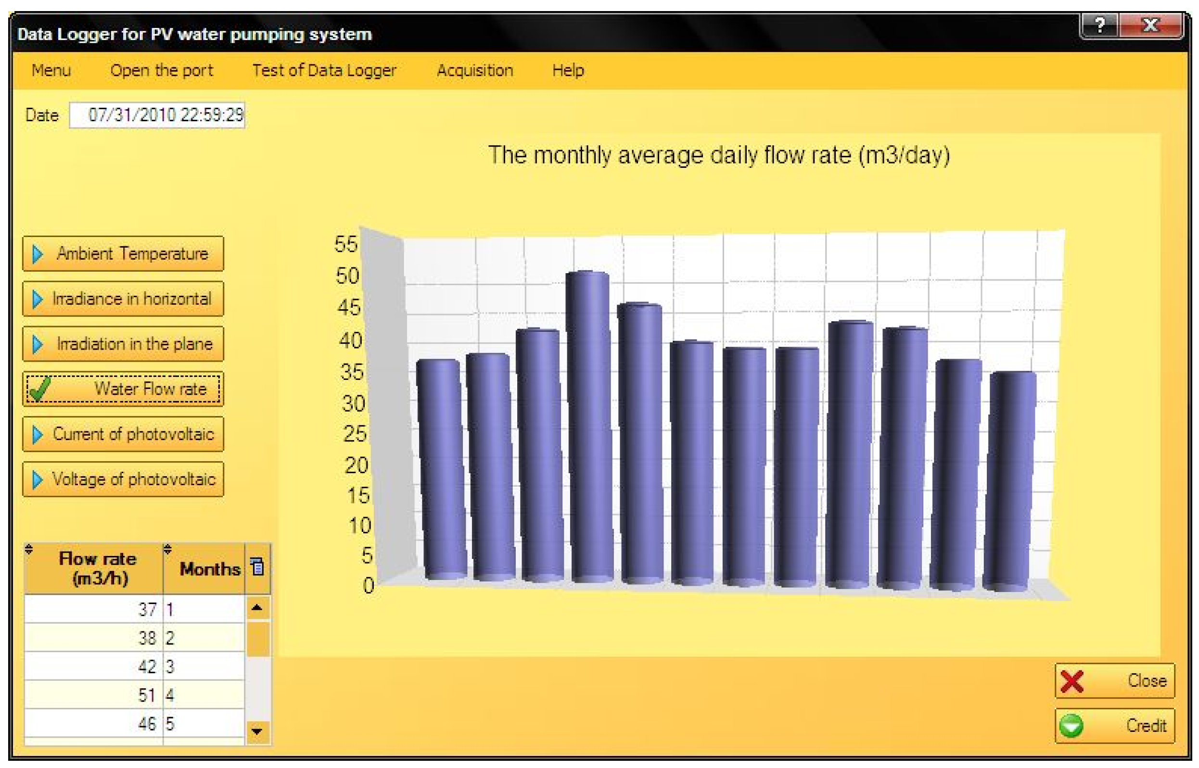
Task: Click the Voltage of photovoltaic arrow icon
Action: pos(38,480)
